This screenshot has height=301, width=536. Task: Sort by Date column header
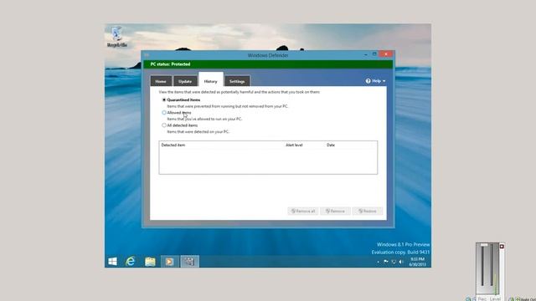click(x=331, y=145)
